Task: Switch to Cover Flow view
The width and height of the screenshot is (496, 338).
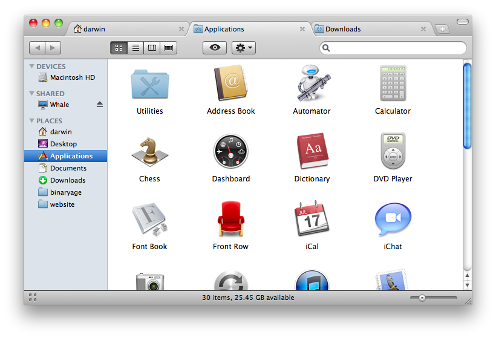Action: [169, 48]
